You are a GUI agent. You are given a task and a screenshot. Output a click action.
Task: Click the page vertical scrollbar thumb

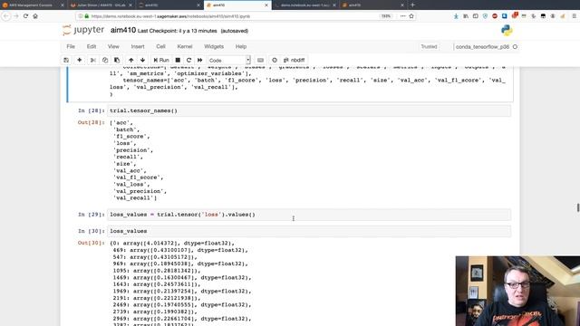(x=578, y=207)
